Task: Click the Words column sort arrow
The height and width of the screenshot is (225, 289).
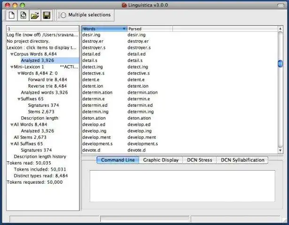Action: click(x=124, y=29)
